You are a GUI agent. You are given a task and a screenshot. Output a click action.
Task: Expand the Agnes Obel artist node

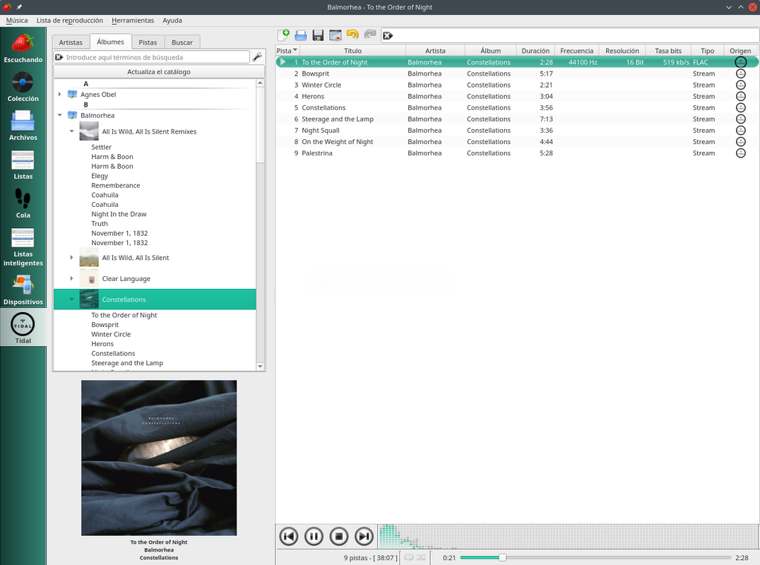(x=59, y=95)
